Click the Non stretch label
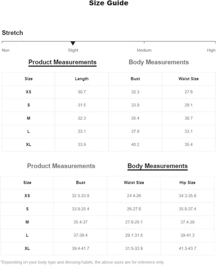 click(x=6, y=50)
